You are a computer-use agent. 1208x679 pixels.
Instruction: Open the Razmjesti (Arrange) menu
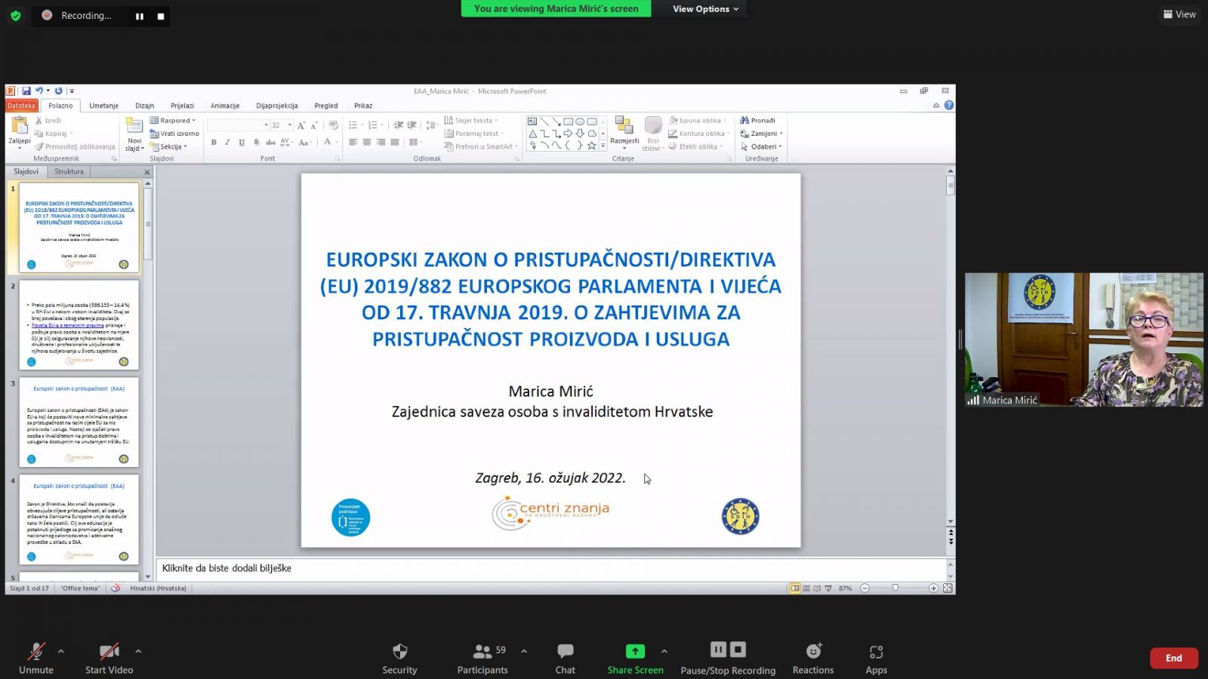(624, 134)
